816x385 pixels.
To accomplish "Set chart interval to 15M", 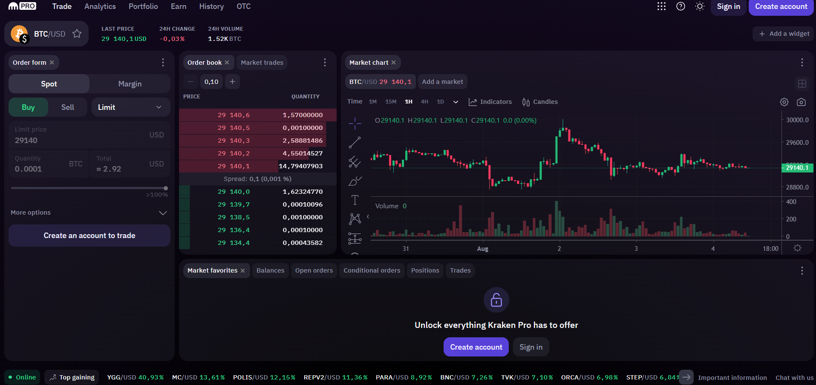I will click(x=391, y=102).
